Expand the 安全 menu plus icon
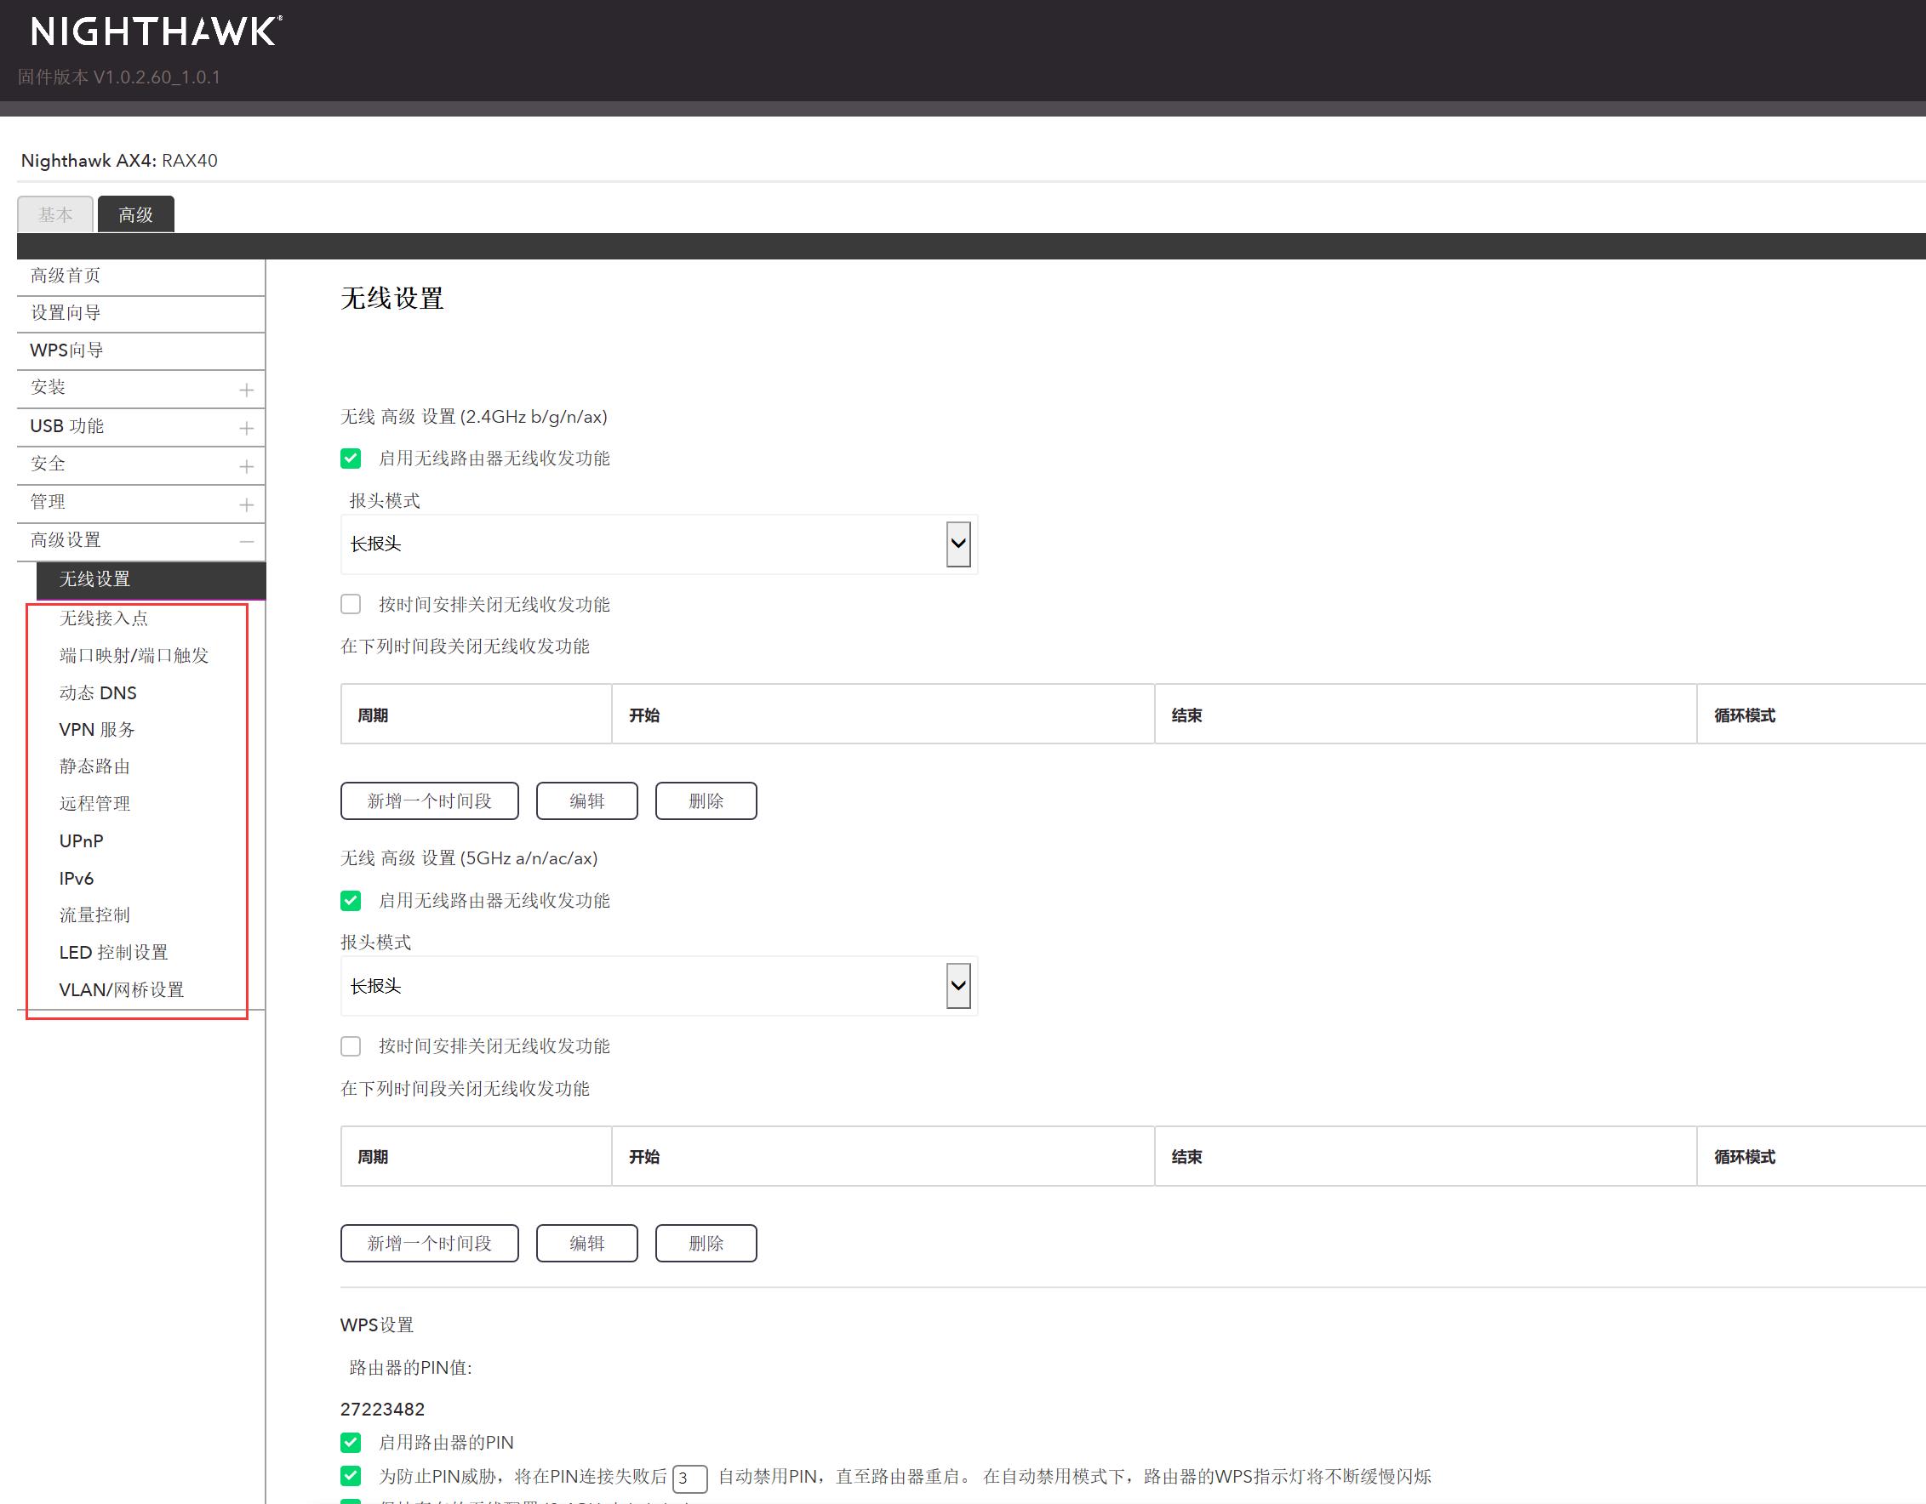The width and height of the screenshot is (1926, 1504). click(x=246, y=466)
